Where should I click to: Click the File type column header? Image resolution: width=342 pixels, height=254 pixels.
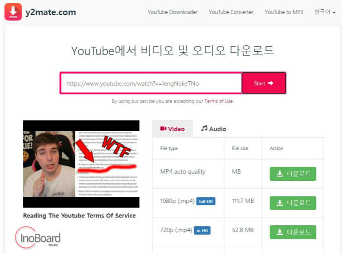coord(169,148)
